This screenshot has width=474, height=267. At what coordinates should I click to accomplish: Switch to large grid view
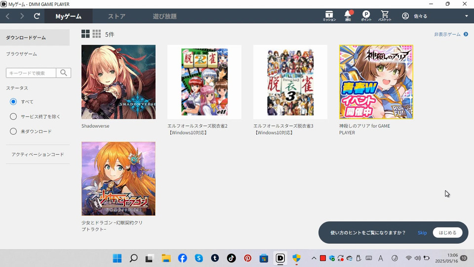[85, 34]
